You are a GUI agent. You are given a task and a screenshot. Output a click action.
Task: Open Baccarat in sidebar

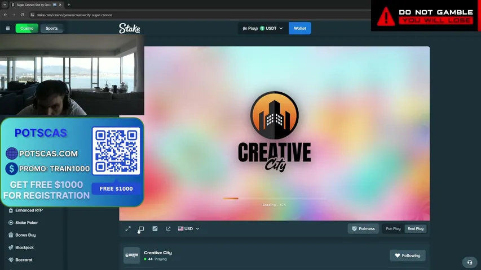tap(24, 259)
